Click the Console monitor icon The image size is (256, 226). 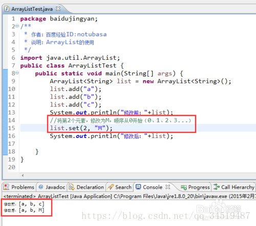click(x=138, y=187)
